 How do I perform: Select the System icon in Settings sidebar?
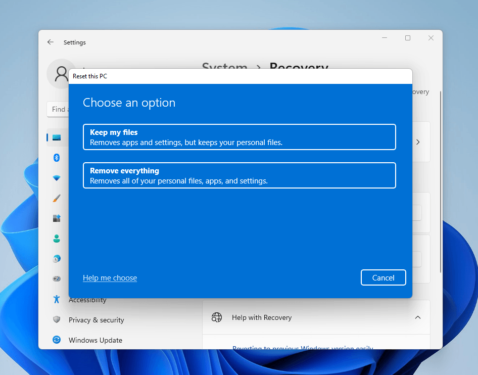click(x=57, y=137)
